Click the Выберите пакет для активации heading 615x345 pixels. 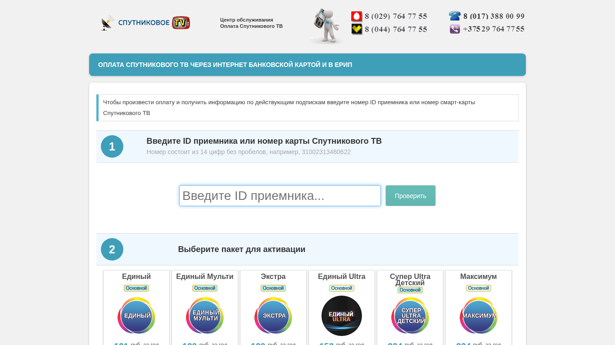[x=242, y=249]
